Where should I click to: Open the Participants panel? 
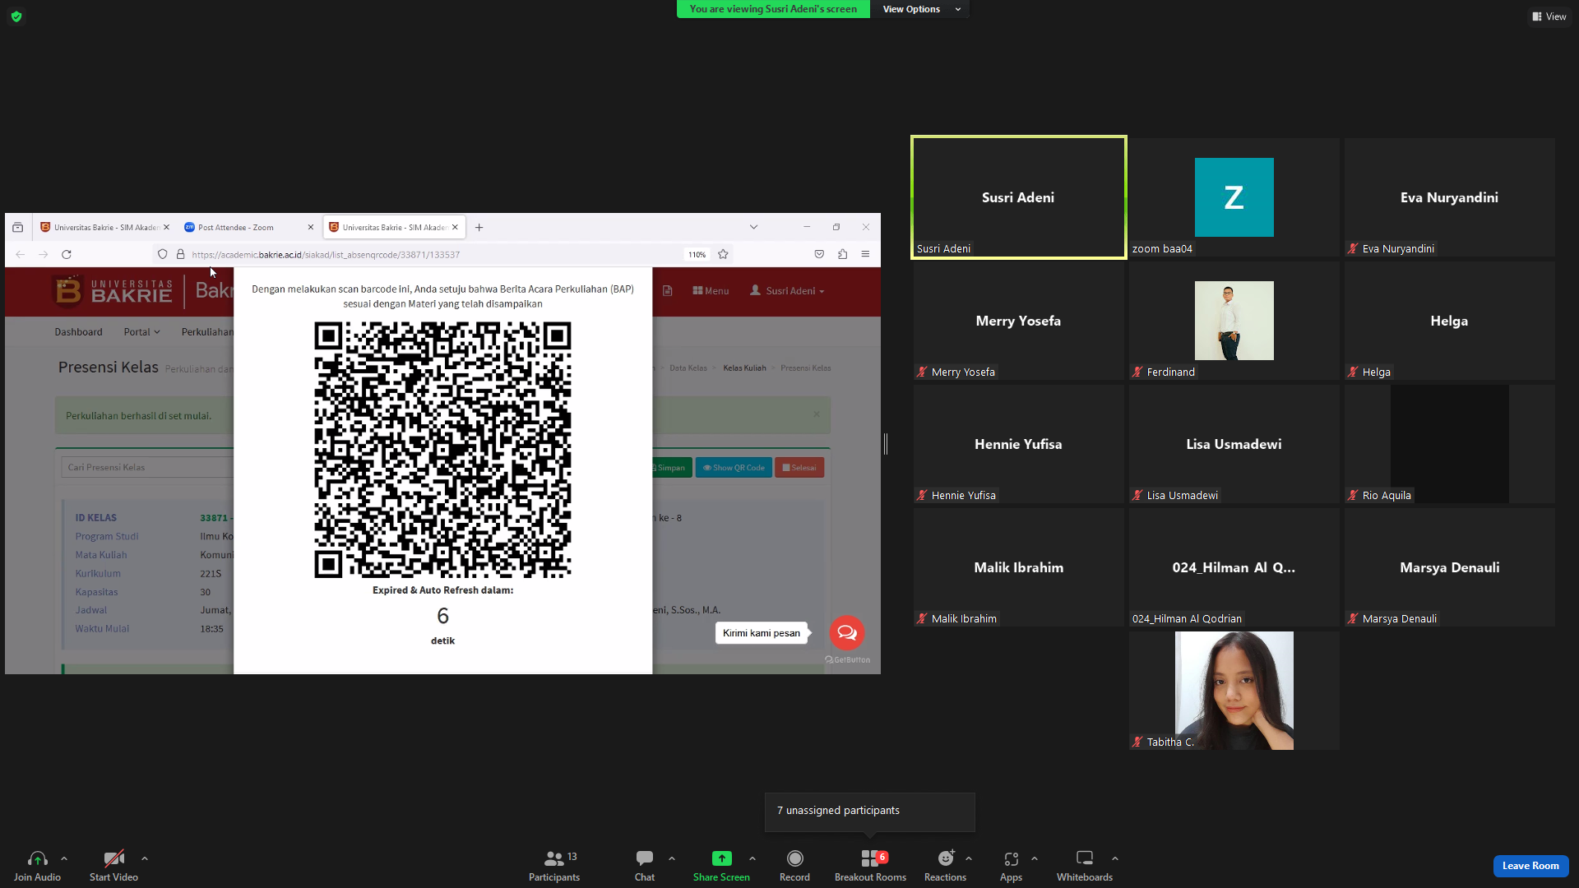554,866
